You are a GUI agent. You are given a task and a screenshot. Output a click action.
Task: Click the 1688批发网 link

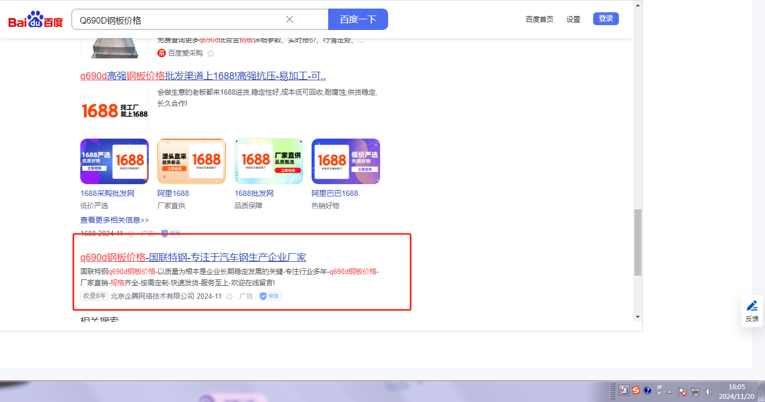point(254,193)
